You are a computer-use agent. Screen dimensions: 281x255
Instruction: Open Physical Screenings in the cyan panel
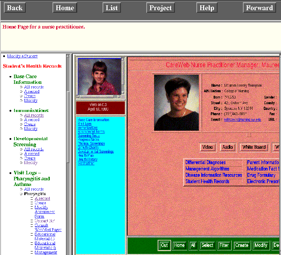(x=91, y=143)
